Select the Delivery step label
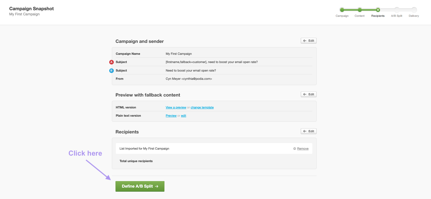This screenshot has height=199, width=431. click(413, 16)
